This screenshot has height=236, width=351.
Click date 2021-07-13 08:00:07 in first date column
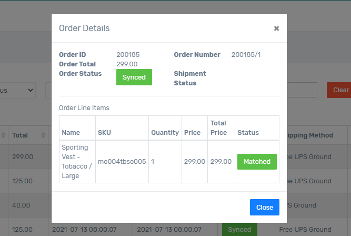[84, 230]
